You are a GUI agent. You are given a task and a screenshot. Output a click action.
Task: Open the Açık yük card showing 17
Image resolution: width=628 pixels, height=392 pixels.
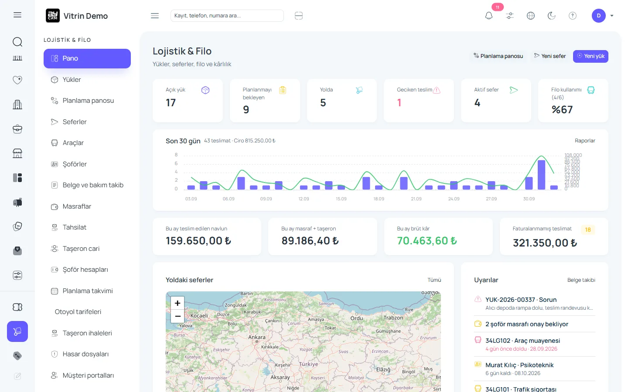(188, 101)
